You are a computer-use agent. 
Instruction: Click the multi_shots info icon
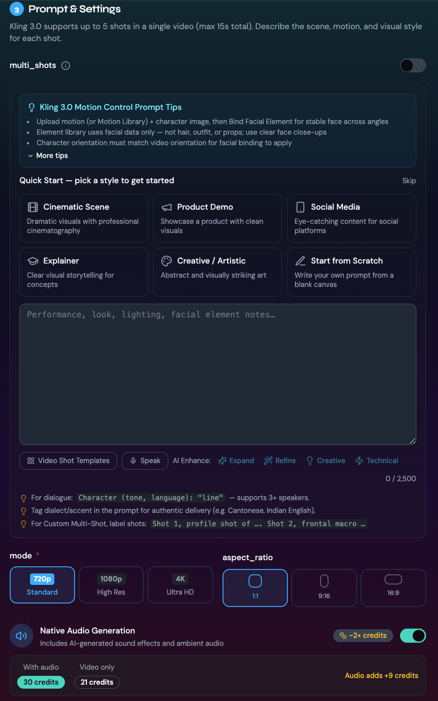[x=66, y=66]
